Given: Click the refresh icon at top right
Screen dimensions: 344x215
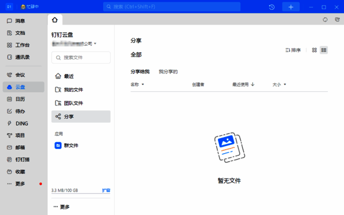Looking at the screenshot, I should pyautogui.click(x=325, y=19).
